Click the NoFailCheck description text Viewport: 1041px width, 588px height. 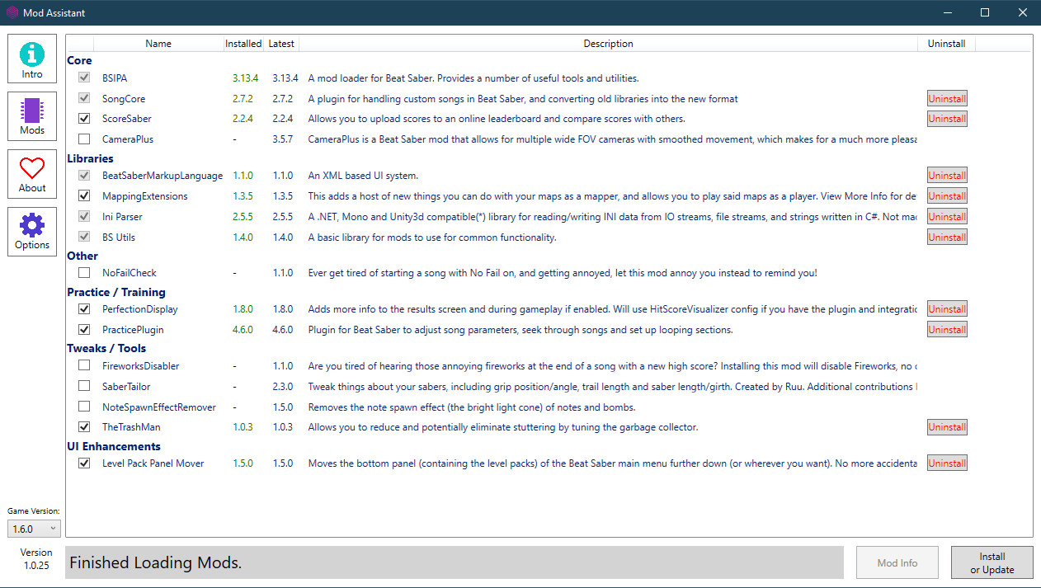coord(563,273)
